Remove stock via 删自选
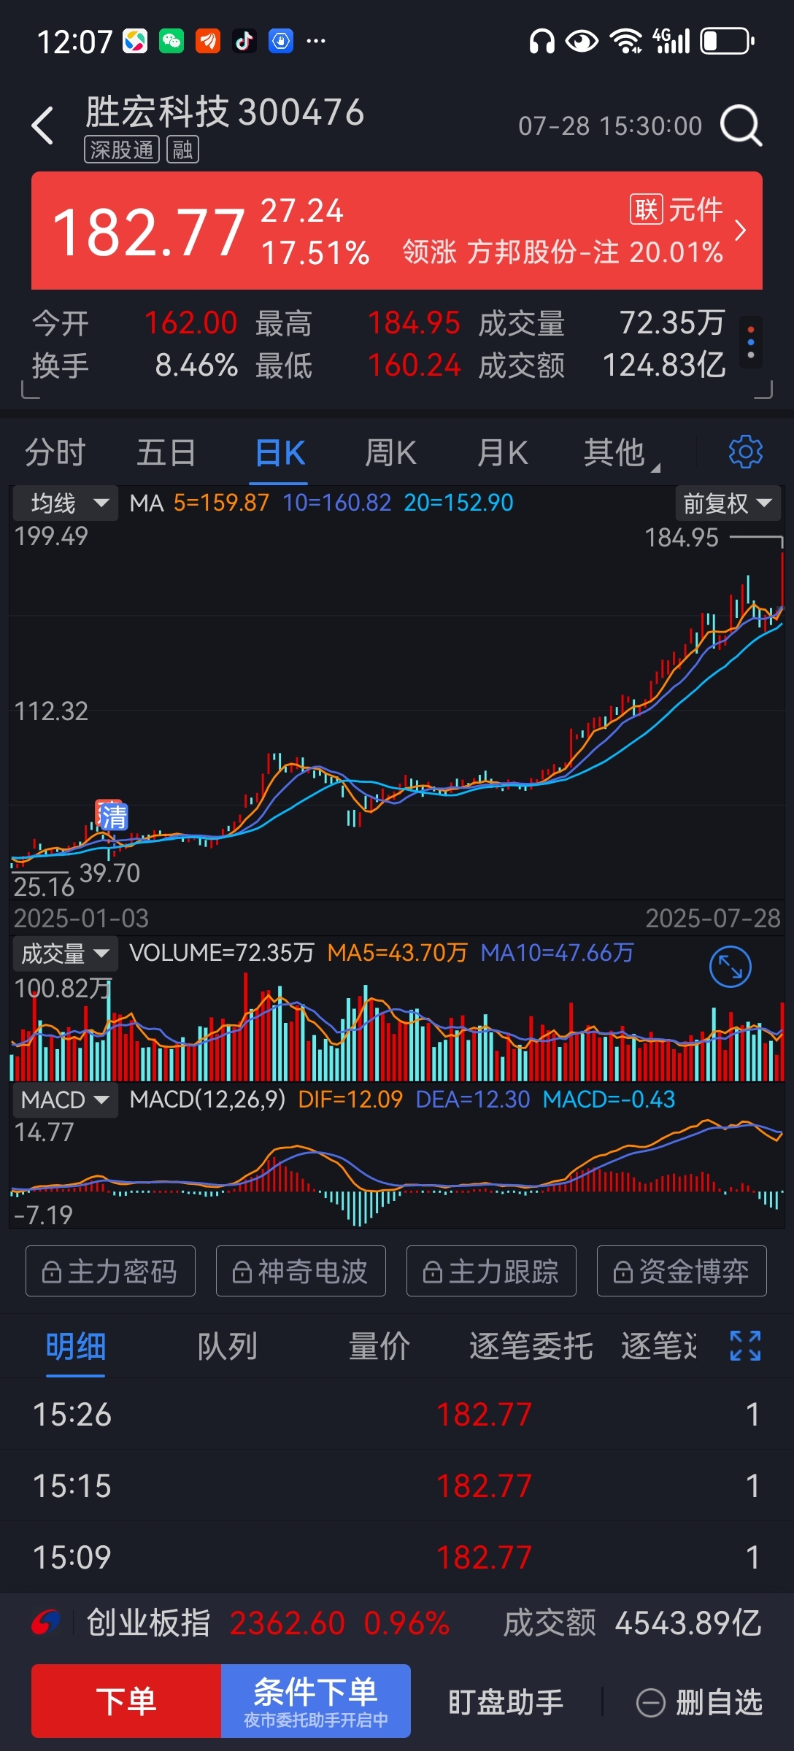 [x=699, y=1702]
